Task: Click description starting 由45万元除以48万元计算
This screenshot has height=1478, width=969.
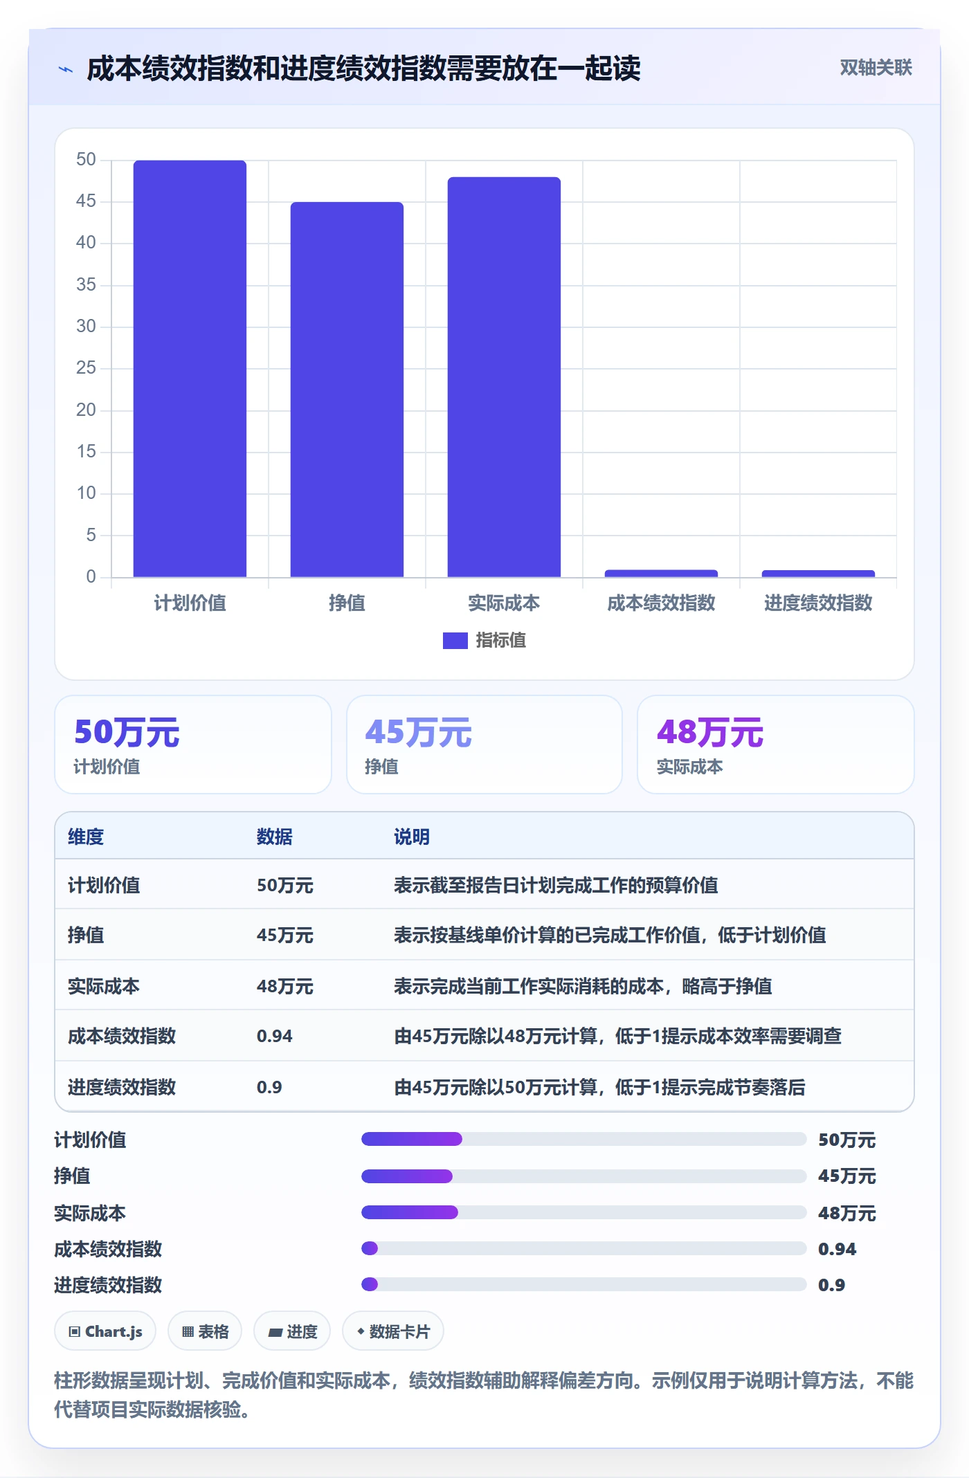Action: [617, 1036]
